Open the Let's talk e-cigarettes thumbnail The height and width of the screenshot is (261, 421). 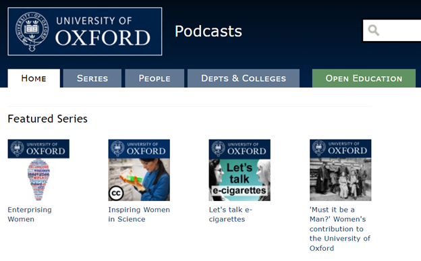coord(240,170)
